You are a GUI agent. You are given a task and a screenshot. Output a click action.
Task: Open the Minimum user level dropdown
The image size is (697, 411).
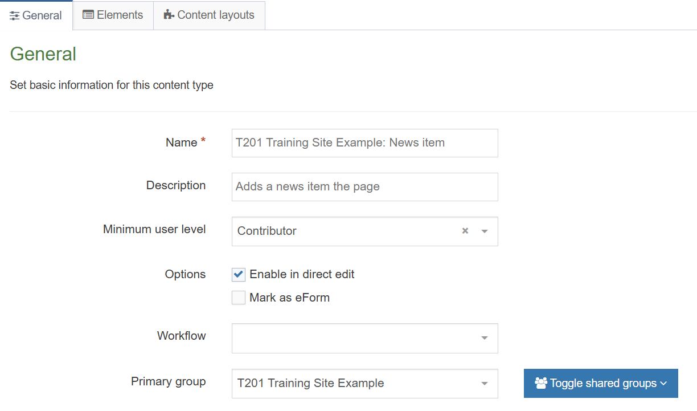coord(364,231)
